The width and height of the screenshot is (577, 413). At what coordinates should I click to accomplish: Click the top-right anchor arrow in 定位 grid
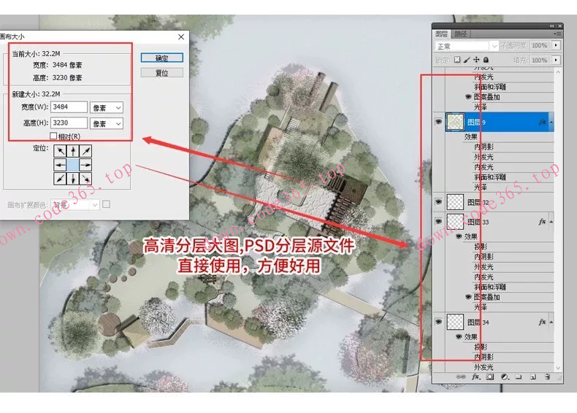(85, 151)
